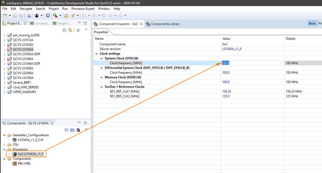Open the New wizard dropdown arrow
The image size is (322, 173).
click(10, 15)
